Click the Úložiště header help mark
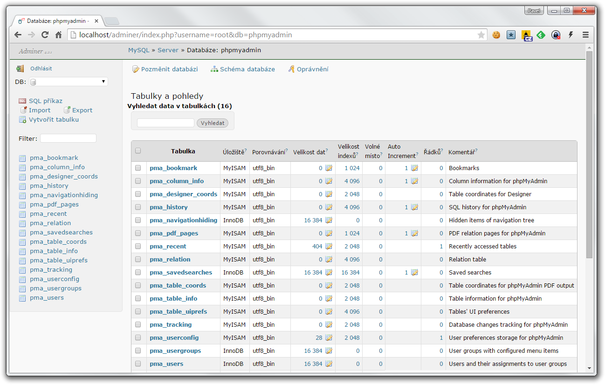Image resolution: width=605 pixels, height=385 pixels. 246,151
